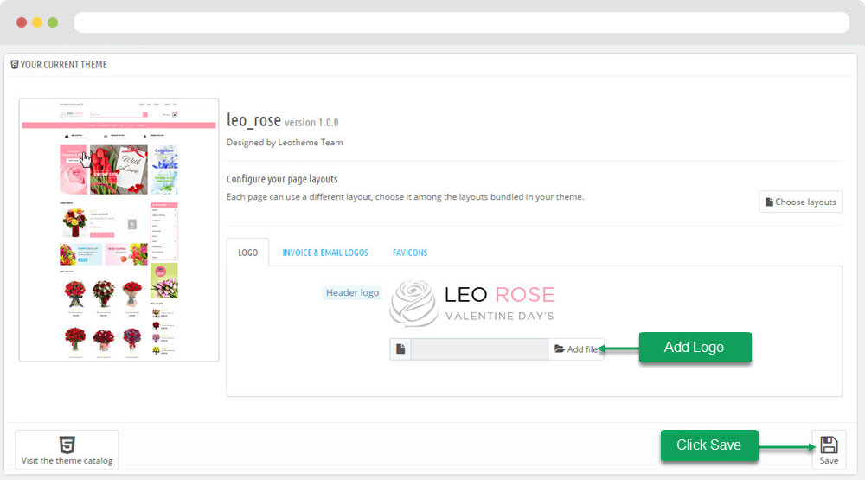Click the leo_rose theme preview thumbnail
Image resolution: width=865 pixels, height=480 pixels.
(119, 229)
